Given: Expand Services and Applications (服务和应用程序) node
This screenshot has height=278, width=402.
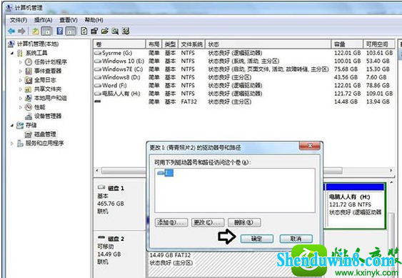Looking at the screenshot, I should [x=12, y=143].
